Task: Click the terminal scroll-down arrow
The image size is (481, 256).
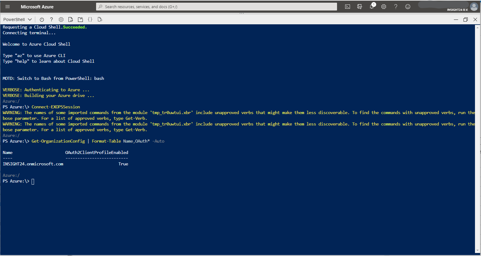Action: click(x=477, y=251)
